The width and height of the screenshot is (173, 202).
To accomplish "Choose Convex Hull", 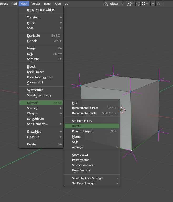I will (x=41, y=82).
